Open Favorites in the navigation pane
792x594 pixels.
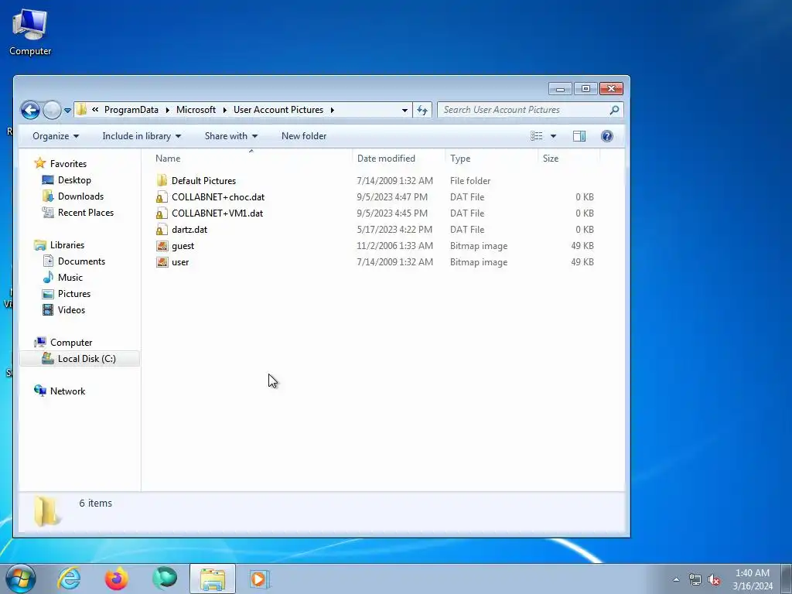point(68,164)
